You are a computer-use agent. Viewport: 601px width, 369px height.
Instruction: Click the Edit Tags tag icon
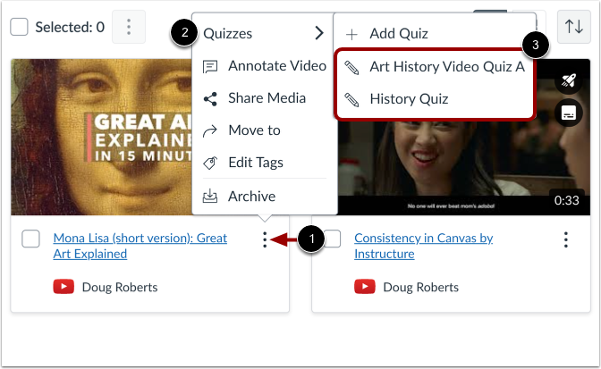tap(210, 164)
